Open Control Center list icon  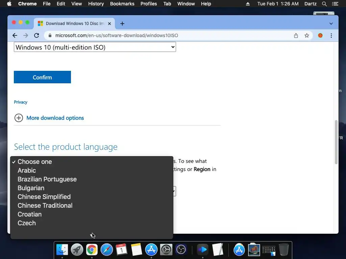[335, 4]
